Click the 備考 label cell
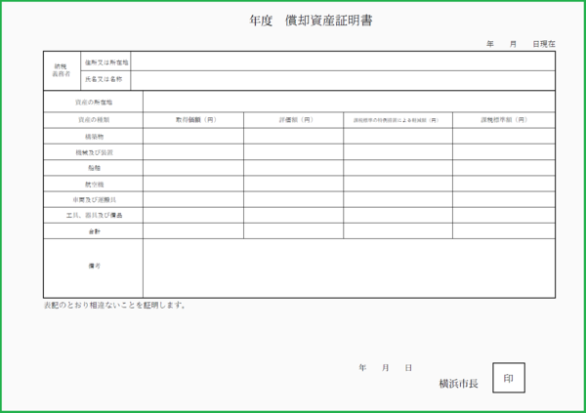The height and width of the screenshot is (413, 586). (x=94, y=268)
